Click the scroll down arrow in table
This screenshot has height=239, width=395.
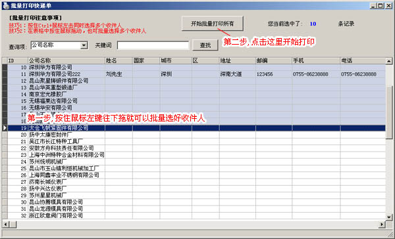tap(388, 217)
